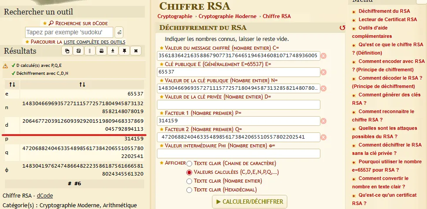427x209 pixels.
Task: Open Comment déchiffrer sans la clé privée
Action: 387,149
